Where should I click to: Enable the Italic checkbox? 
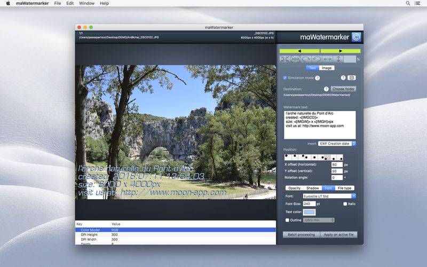[x=345, y=204]
